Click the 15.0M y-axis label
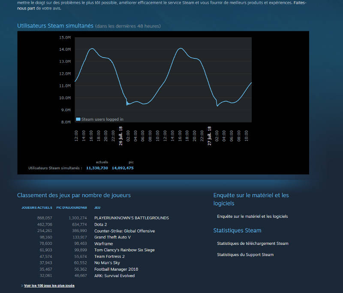The width and height of the screenshot is (343, 293). (65, 38)
